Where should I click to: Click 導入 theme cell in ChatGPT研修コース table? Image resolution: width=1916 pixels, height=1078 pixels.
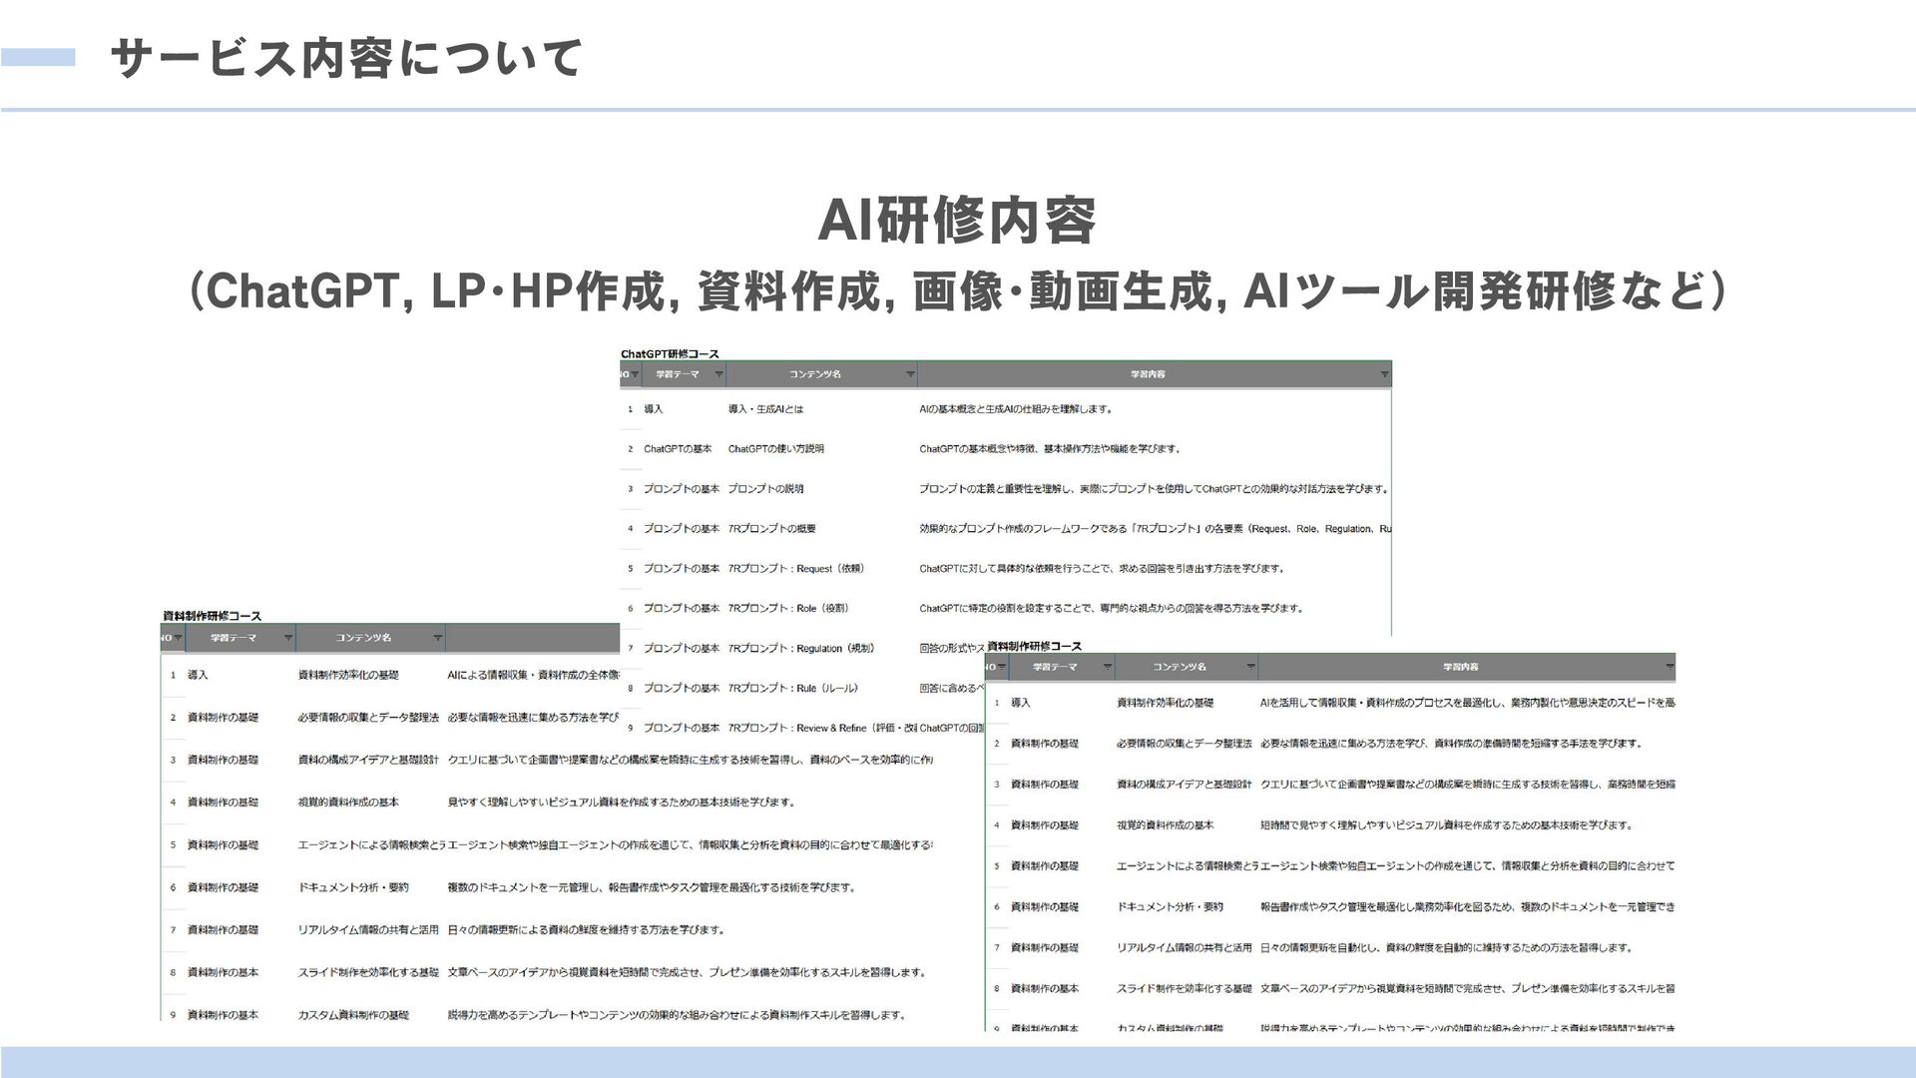pos(654,409)
